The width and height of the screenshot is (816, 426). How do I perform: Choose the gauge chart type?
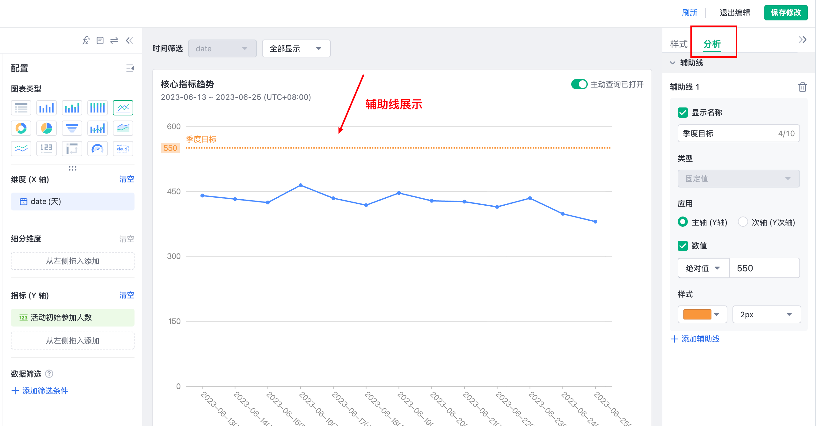(97, 148)
